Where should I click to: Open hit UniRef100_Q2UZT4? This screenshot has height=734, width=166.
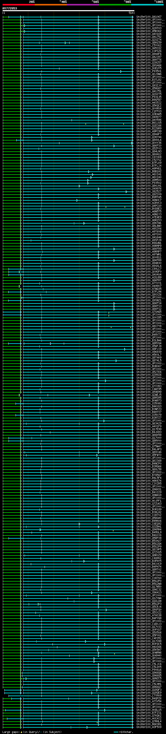149,40
